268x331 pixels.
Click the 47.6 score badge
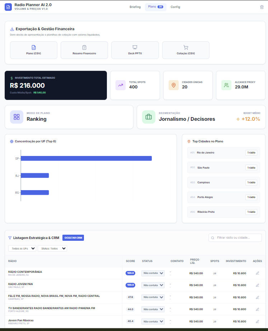pyautogui.click(x=131, y=297)
